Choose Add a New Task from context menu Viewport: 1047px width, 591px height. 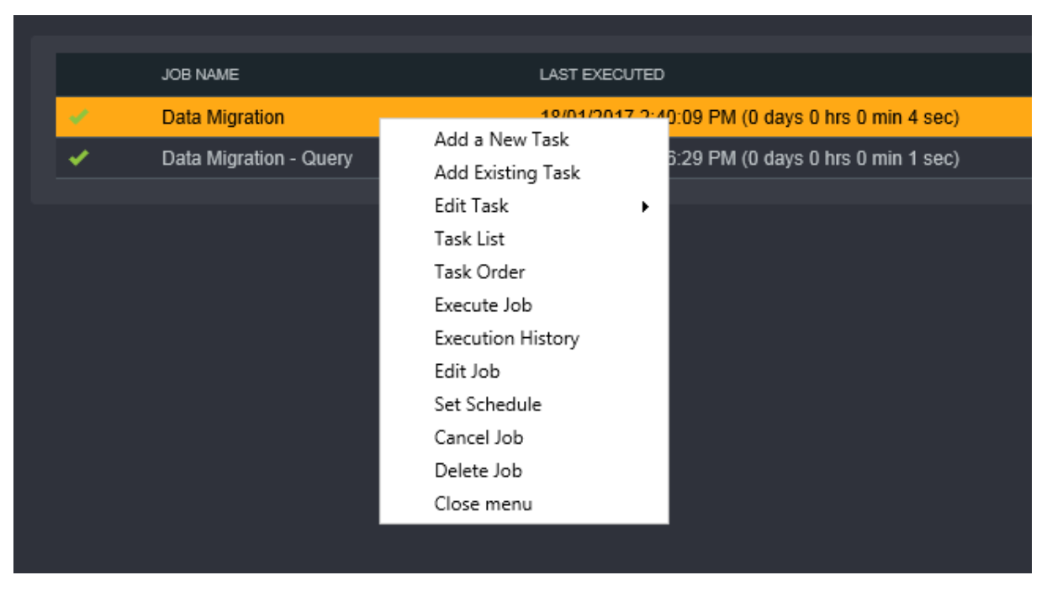501,140
